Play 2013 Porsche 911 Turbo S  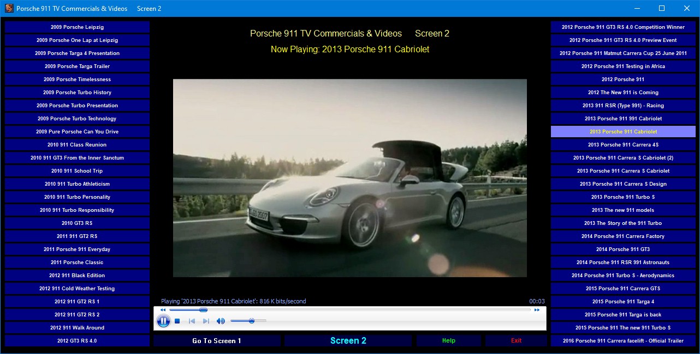(623, 197)
